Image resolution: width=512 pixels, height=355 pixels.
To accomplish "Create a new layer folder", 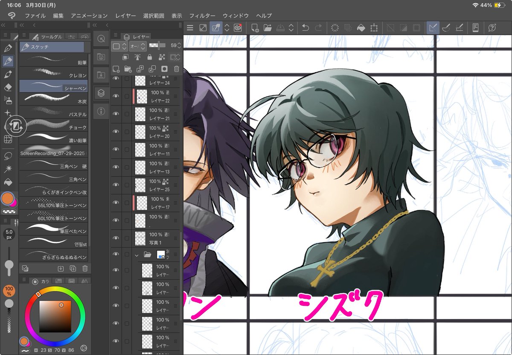I will [x=128, y=69].
